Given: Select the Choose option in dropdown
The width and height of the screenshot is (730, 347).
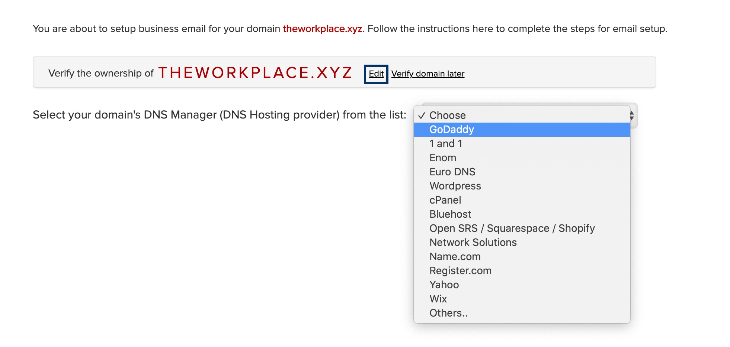Looking at the screenshot, I should point(522,115).
